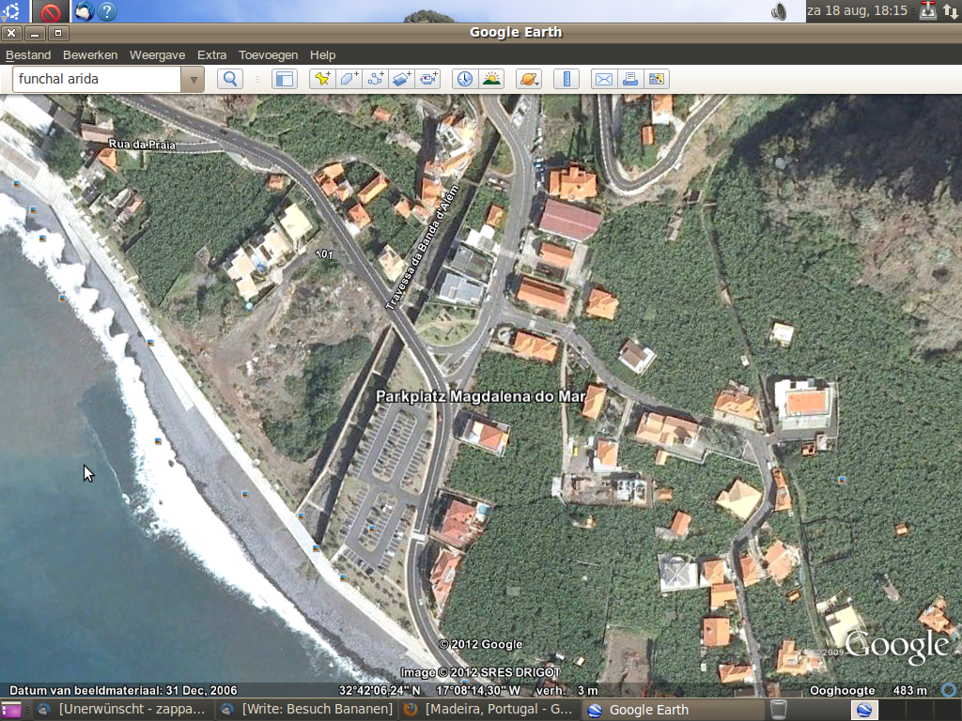Click the view in Google Maps icon
This screenshot has width=962, height=721.
[x=656, y=79]
